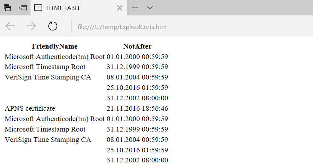Click the set these tabs aside icon
The height and width of the screenshot is (167, 313).
click(x=23, y=8)
